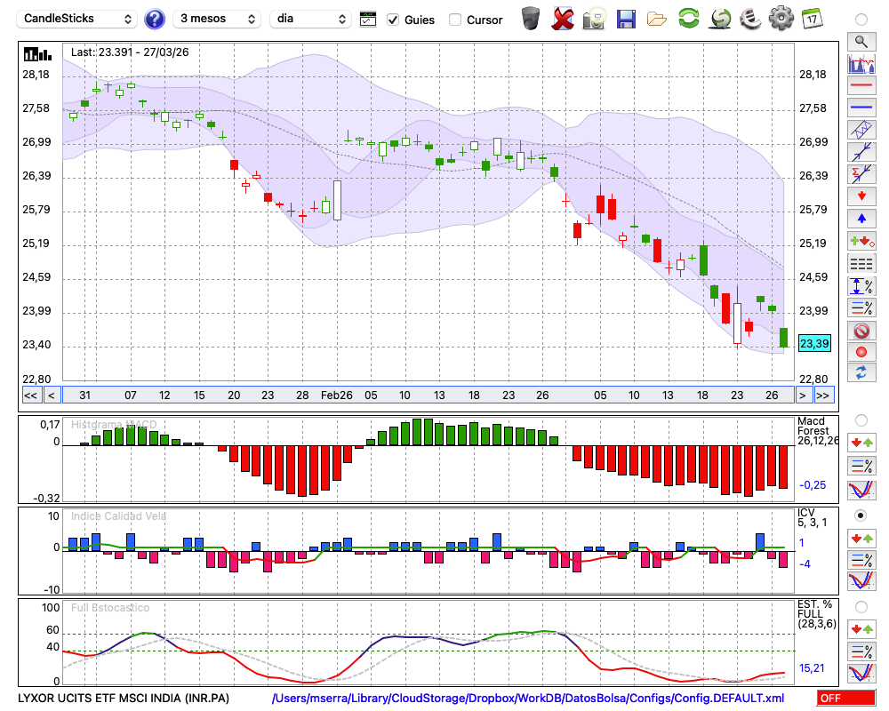Expand the 'dia' interval dropdown
This screenshot has width=889, height=711.
(311, 19)
